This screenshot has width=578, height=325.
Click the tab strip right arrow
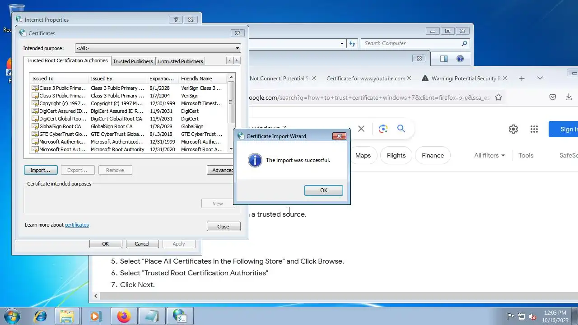point(237,60)
